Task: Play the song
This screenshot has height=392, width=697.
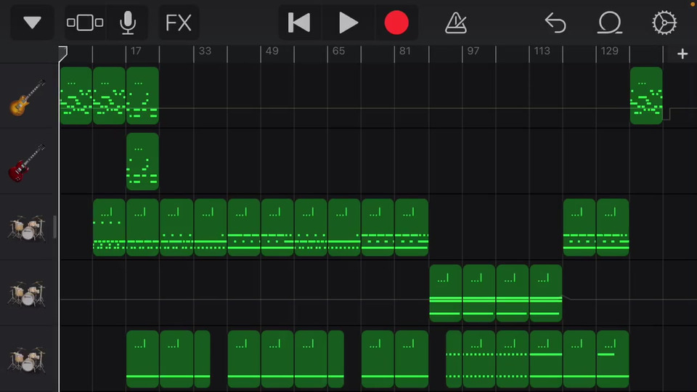Action: pyautogui.click(x=348, y=23)
